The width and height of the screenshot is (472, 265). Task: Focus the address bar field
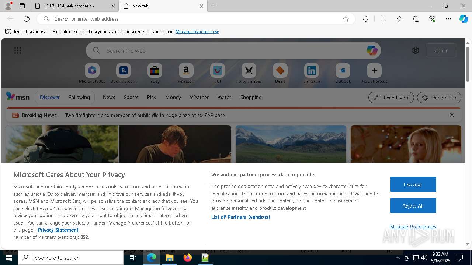click(x=195, y=19)
